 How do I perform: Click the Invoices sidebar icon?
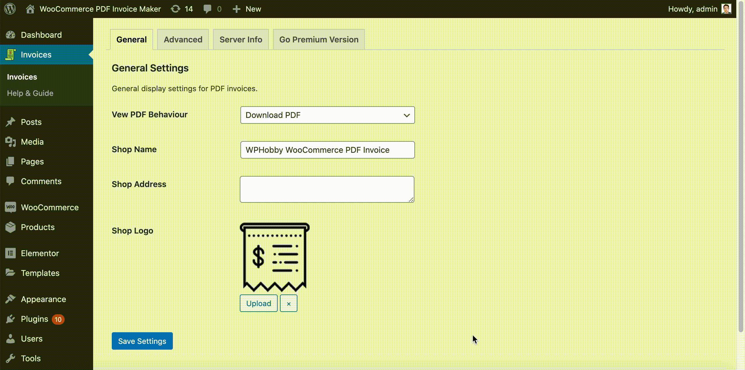click(x=10, y=54)
